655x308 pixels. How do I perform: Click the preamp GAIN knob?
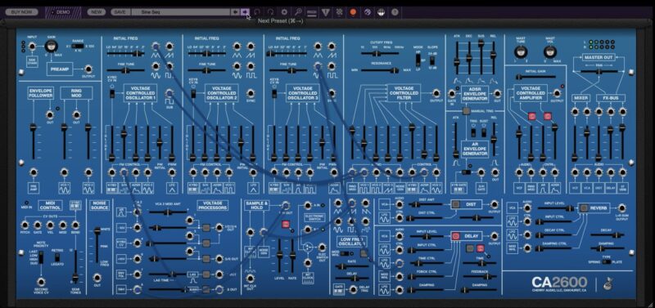(x=52, y=47)
